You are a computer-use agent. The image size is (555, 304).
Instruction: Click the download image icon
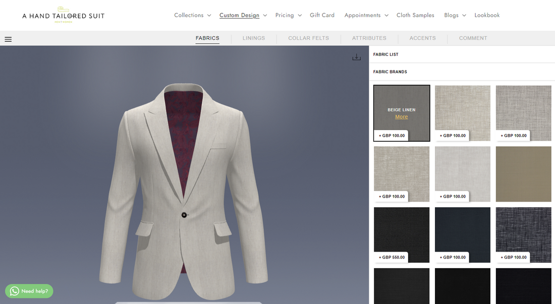(x=356, y=57)
